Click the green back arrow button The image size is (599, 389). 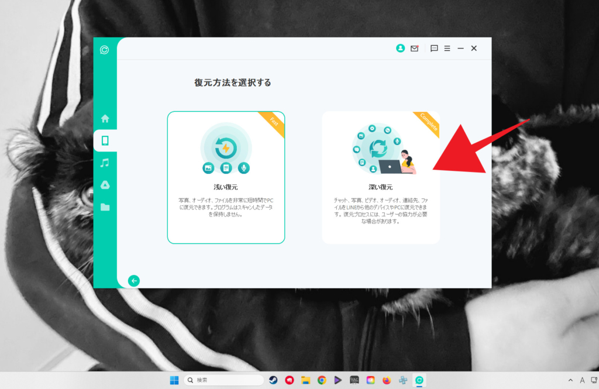click(x=134, y=281)
